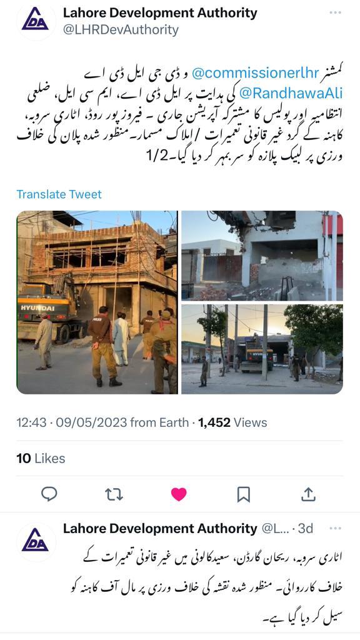Open the Hyundai excavator photo
The image size is (360, 640).
pyautogui.click(x=97, y=302)
